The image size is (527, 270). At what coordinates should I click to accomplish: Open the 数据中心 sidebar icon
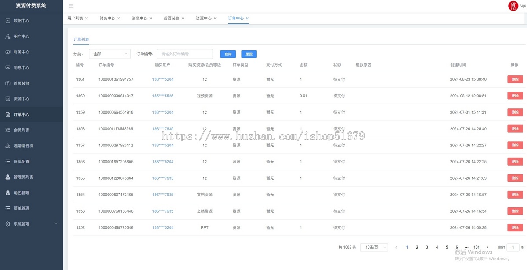coord(8,21)
